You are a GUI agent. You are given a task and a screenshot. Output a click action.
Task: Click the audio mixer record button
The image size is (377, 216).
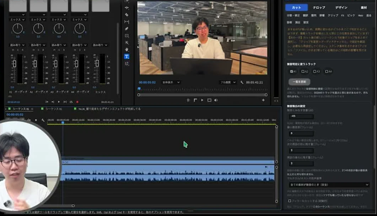(x=77, y=102)
